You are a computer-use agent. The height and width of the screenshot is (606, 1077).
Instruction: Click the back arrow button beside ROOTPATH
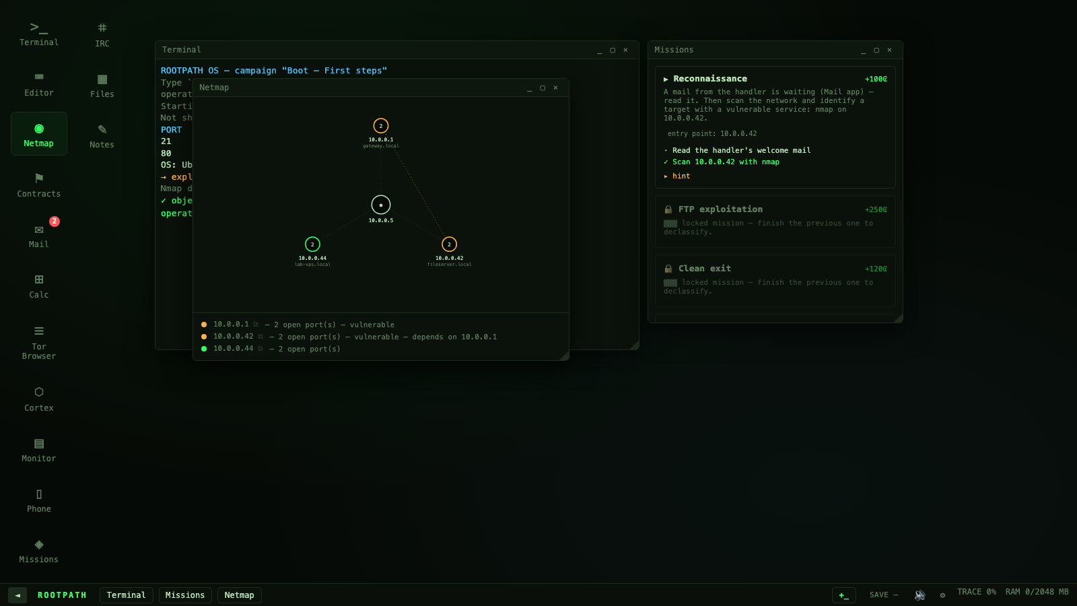tap(18, 595)
